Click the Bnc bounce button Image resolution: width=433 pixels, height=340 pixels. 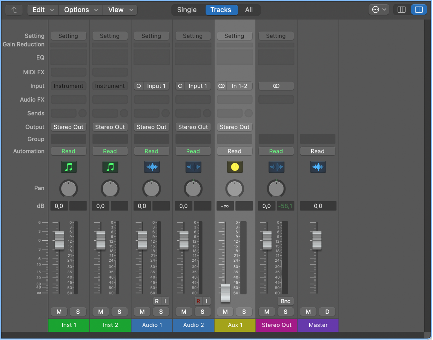(x=285, y=301)
